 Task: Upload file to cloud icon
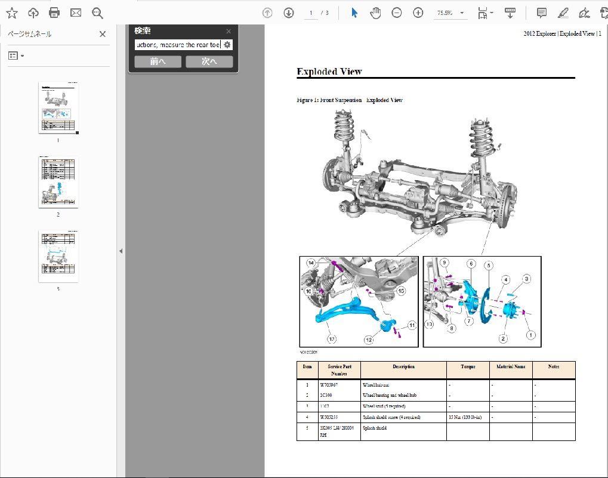33,13
